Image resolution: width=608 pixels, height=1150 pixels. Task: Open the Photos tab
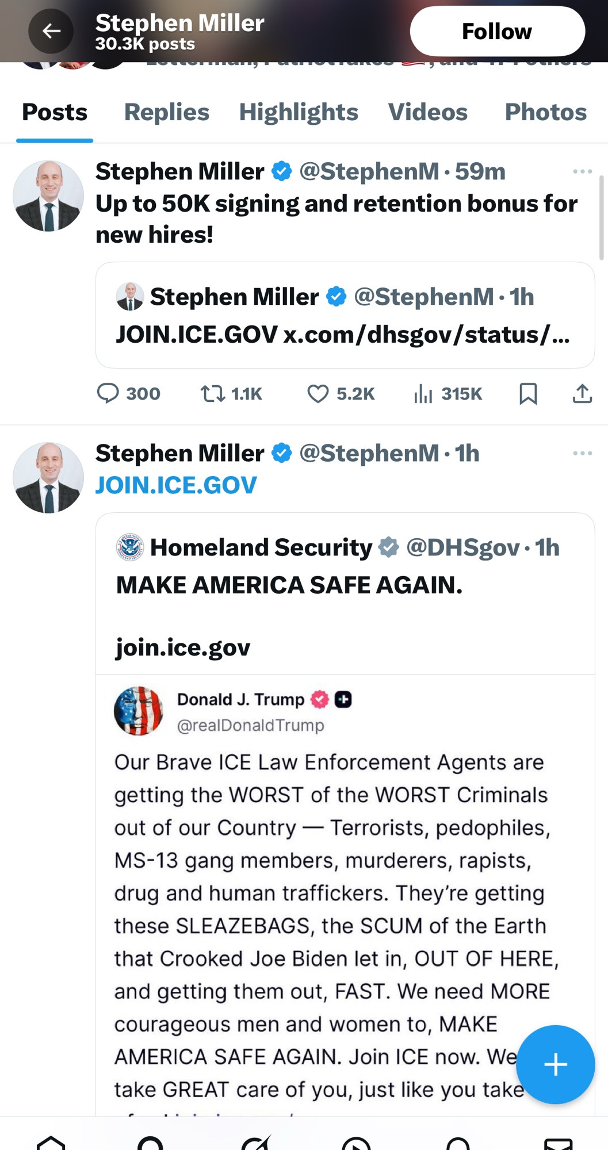(545, 112)
